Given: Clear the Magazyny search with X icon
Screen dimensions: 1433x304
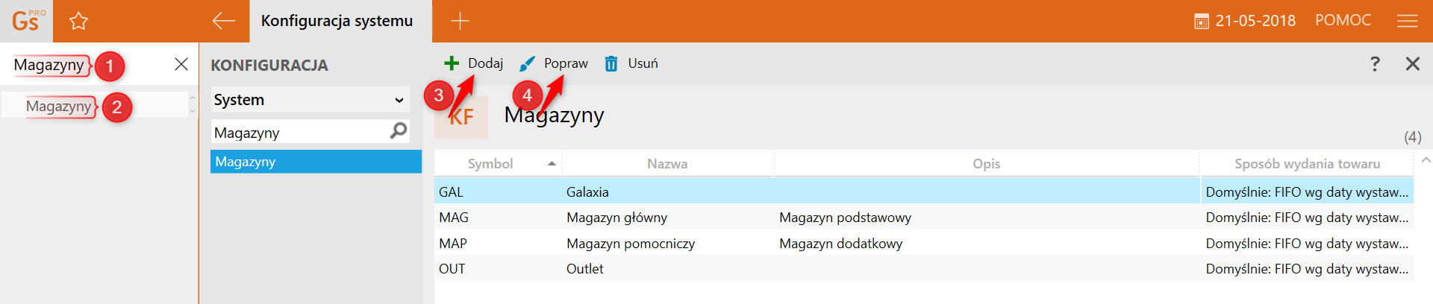Looking at the screenshot, I should (181, 64).
